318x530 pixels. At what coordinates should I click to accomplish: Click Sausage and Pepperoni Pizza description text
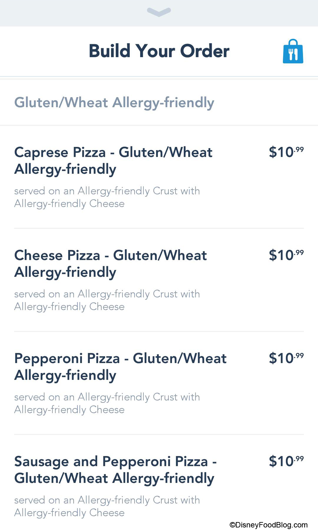[x=107, y=506]
